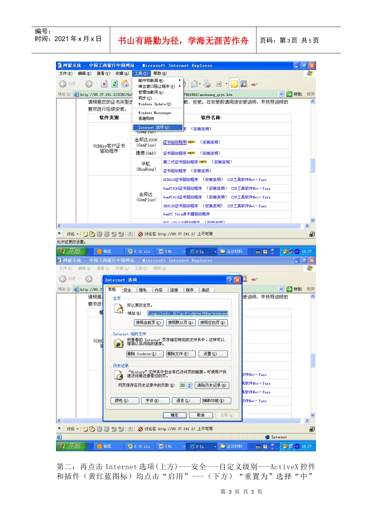Click the 开始 Start button on the lower taskbar
This screenshot has width=372, height=526.
click(x=71, y=446)
